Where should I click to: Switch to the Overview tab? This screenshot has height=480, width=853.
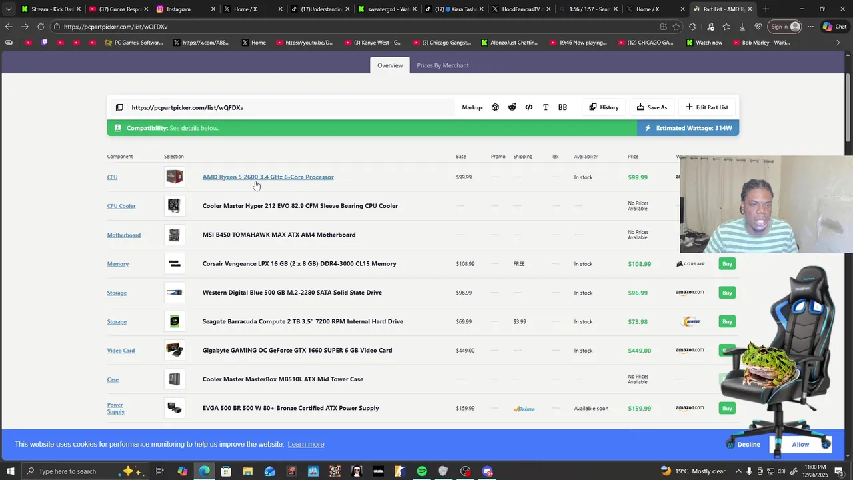coord(390,65)
